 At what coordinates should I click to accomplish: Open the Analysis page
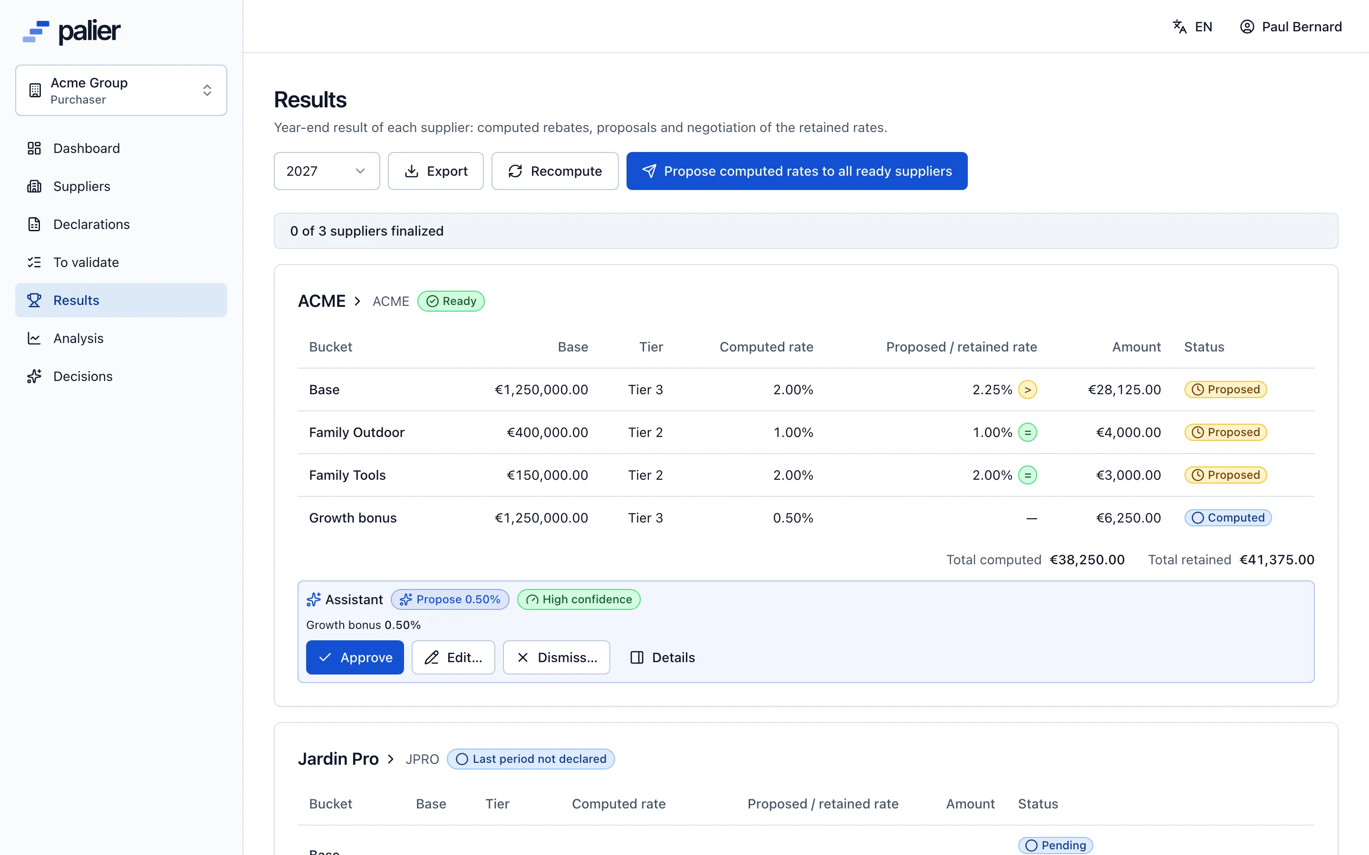(121, 338)
